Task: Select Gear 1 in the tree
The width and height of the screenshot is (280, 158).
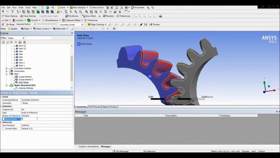Action: 21,65
